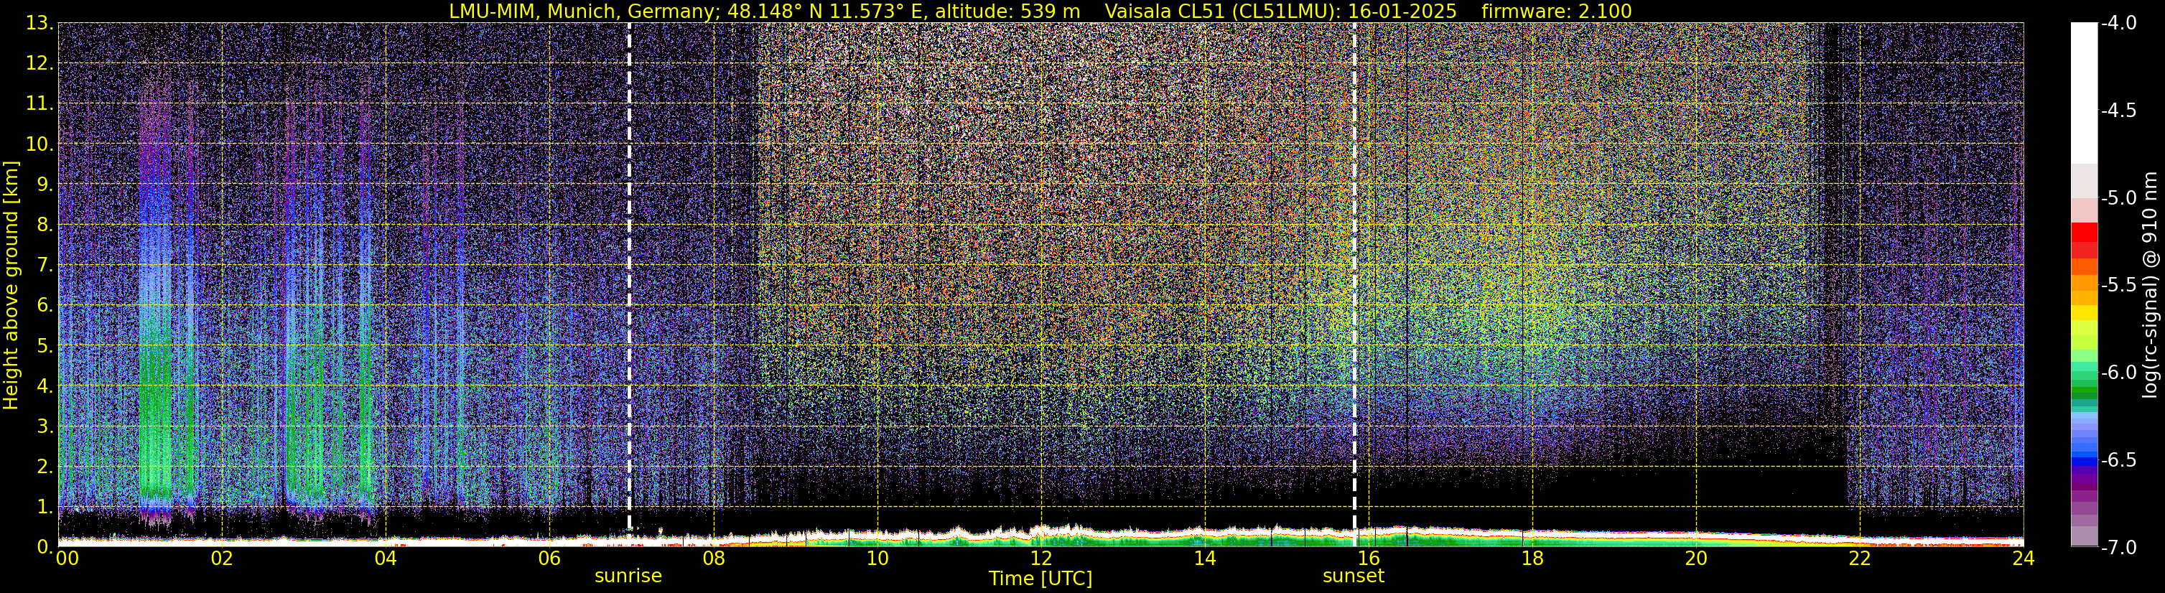Click the '08' time axis tick label
Image resolution: width=2165 pixels, height=593 pixels.
coord(714,559)
